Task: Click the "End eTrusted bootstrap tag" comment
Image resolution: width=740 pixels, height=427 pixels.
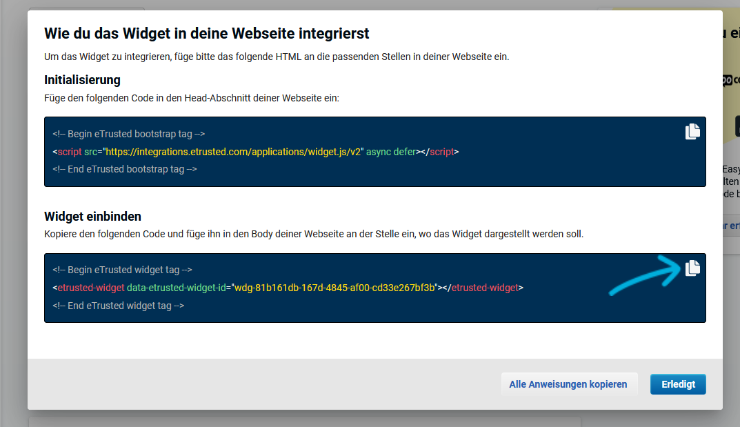Action: point(124,169)
